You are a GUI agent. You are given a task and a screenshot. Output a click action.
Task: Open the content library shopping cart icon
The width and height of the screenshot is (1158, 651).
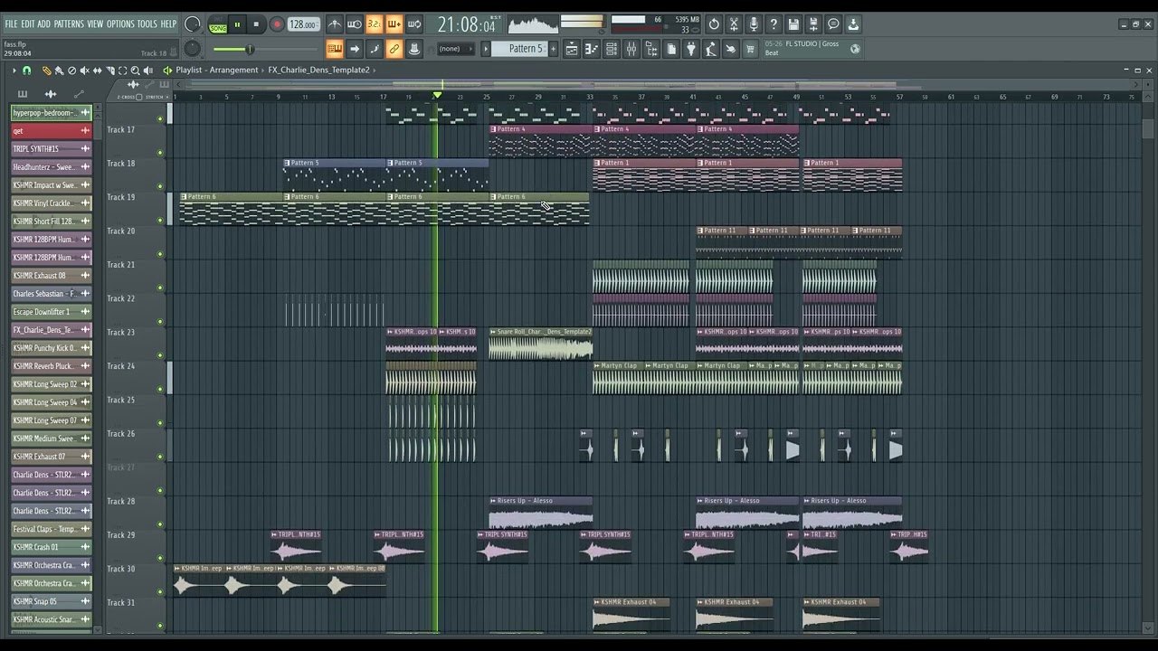pyautogui.click(x=750, y=49)
